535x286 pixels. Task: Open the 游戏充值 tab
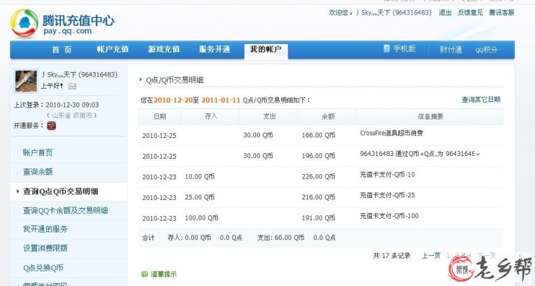coord(163,49)
